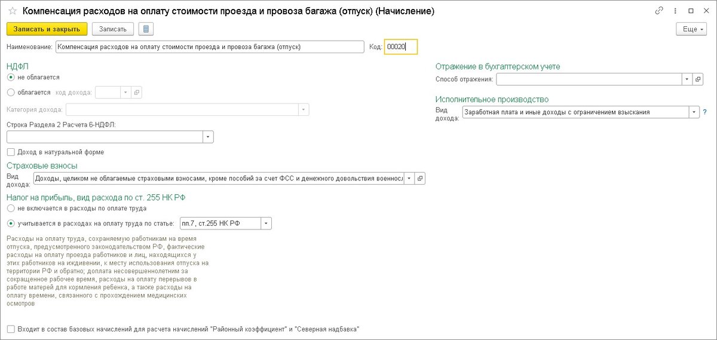This screenshot has height=340, width=717.
Task: Select учитывается в расходах на оплату труда
Action: tap(10, 223)
